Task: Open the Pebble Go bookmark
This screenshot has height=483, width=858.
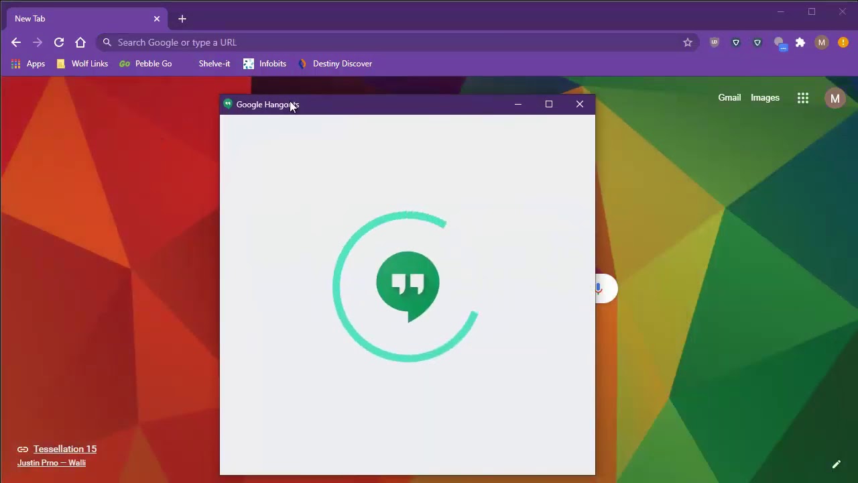Action: point(145,64)
